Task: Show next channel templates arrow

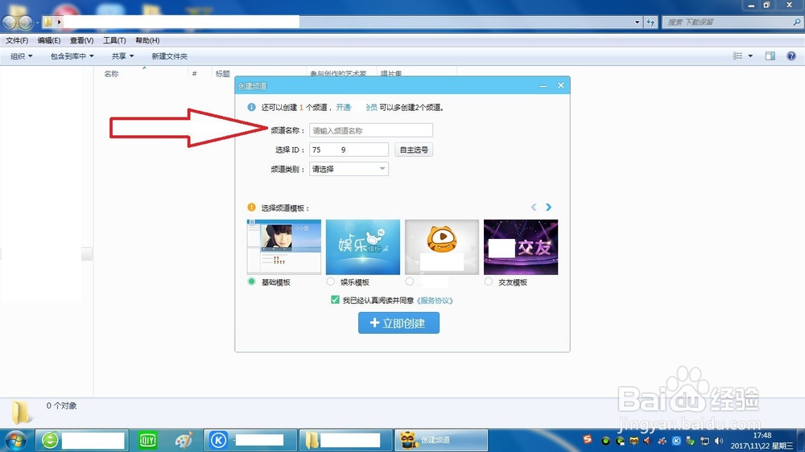Action: 548,208
